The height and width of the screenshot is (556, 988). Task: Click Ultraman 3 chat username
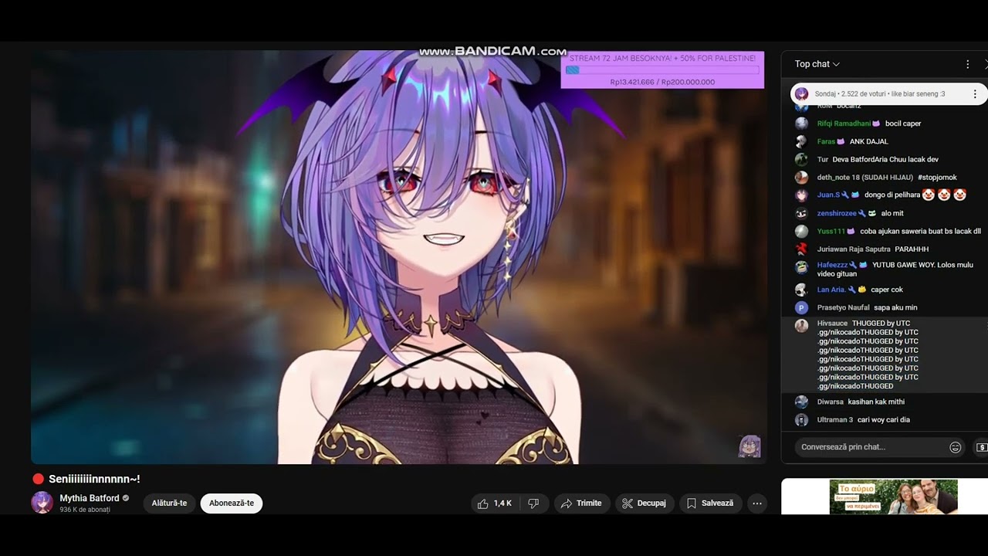[835, 420]
